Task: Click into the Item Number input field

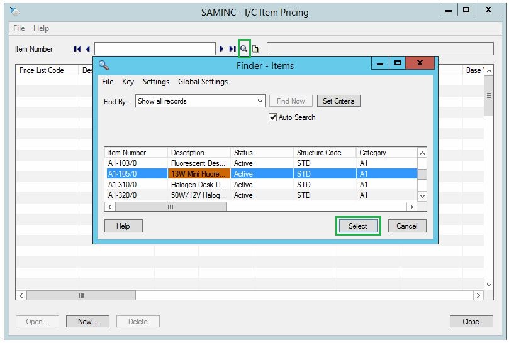Action: [x=155, y=49]
